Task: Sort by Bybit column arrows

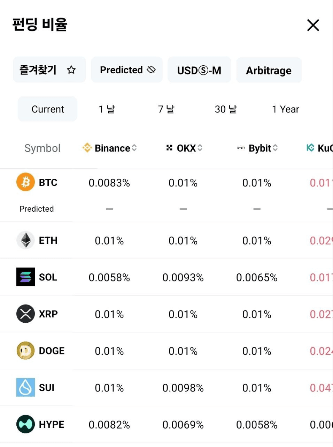Action: (275, 148)
